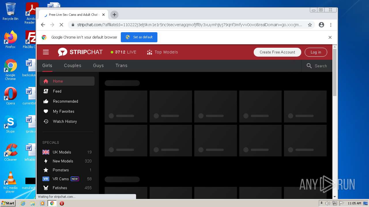Click the first placeholder thumbnail card
The image size is (369, 207).
(x=126, y=107)
